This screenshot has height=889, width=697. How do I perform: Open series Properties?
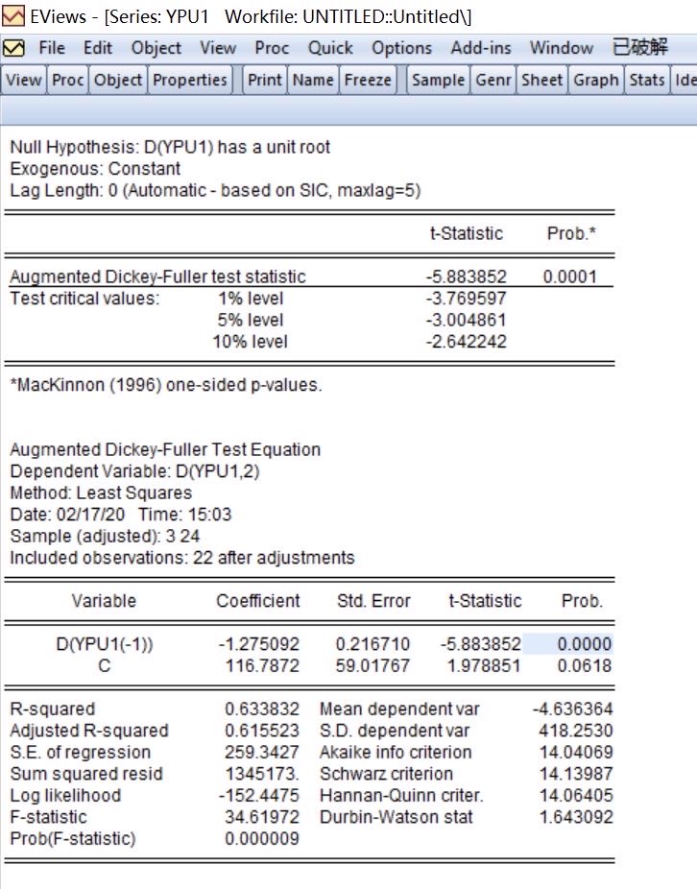pyautogui.click(x=190, y=80)
